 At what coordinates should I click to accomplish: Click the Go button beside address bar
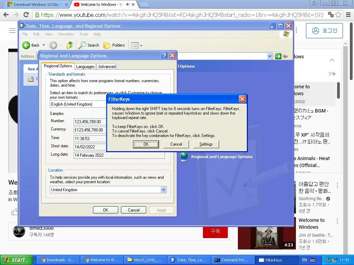(281, 56)
